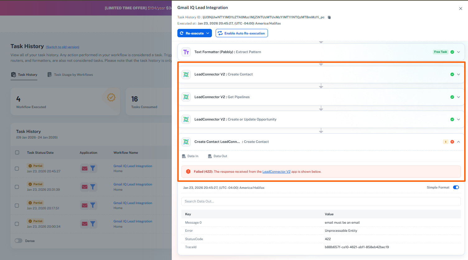Click green success check on Create or Update Opportunity step

pos(452,119)
